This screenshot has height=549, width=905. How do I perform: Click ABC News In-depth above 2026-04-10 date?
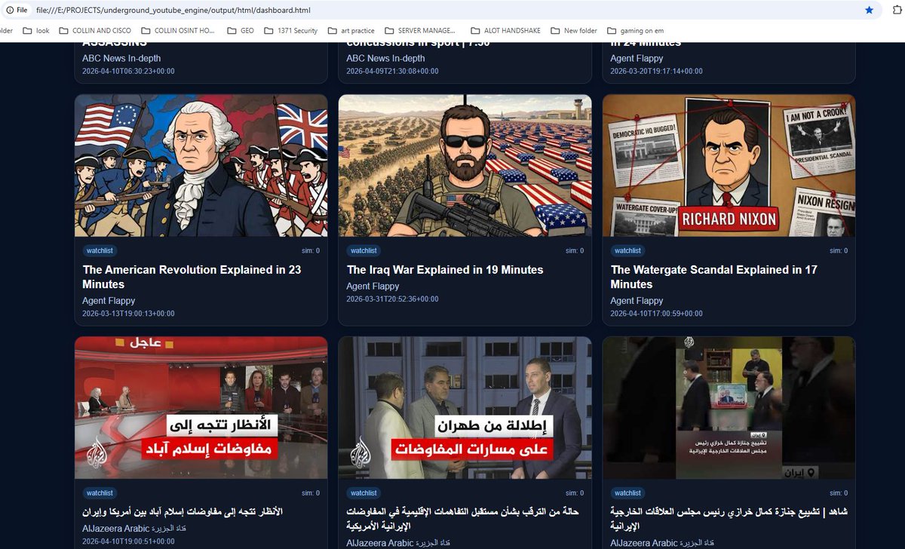tap(121, 59)
